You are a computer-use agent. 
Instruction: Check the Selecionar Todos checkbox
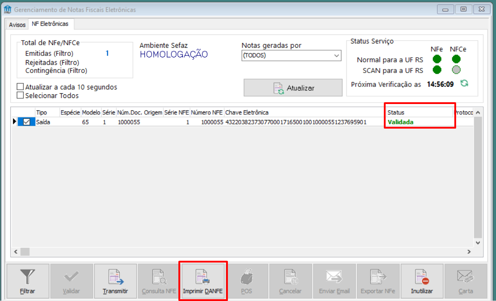point(20,95)
